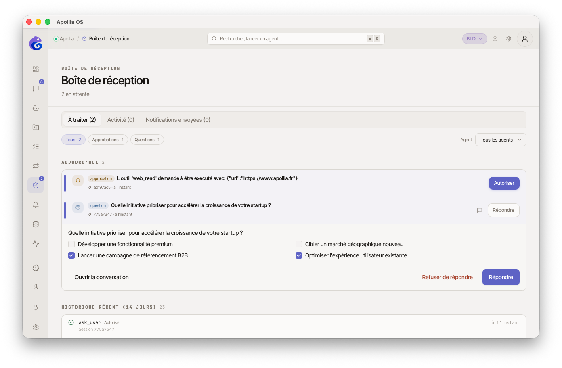Viewport: 562px width, 368px height.
Task: Select the 'Approbations · 1' filter
Action: [108, 140]
